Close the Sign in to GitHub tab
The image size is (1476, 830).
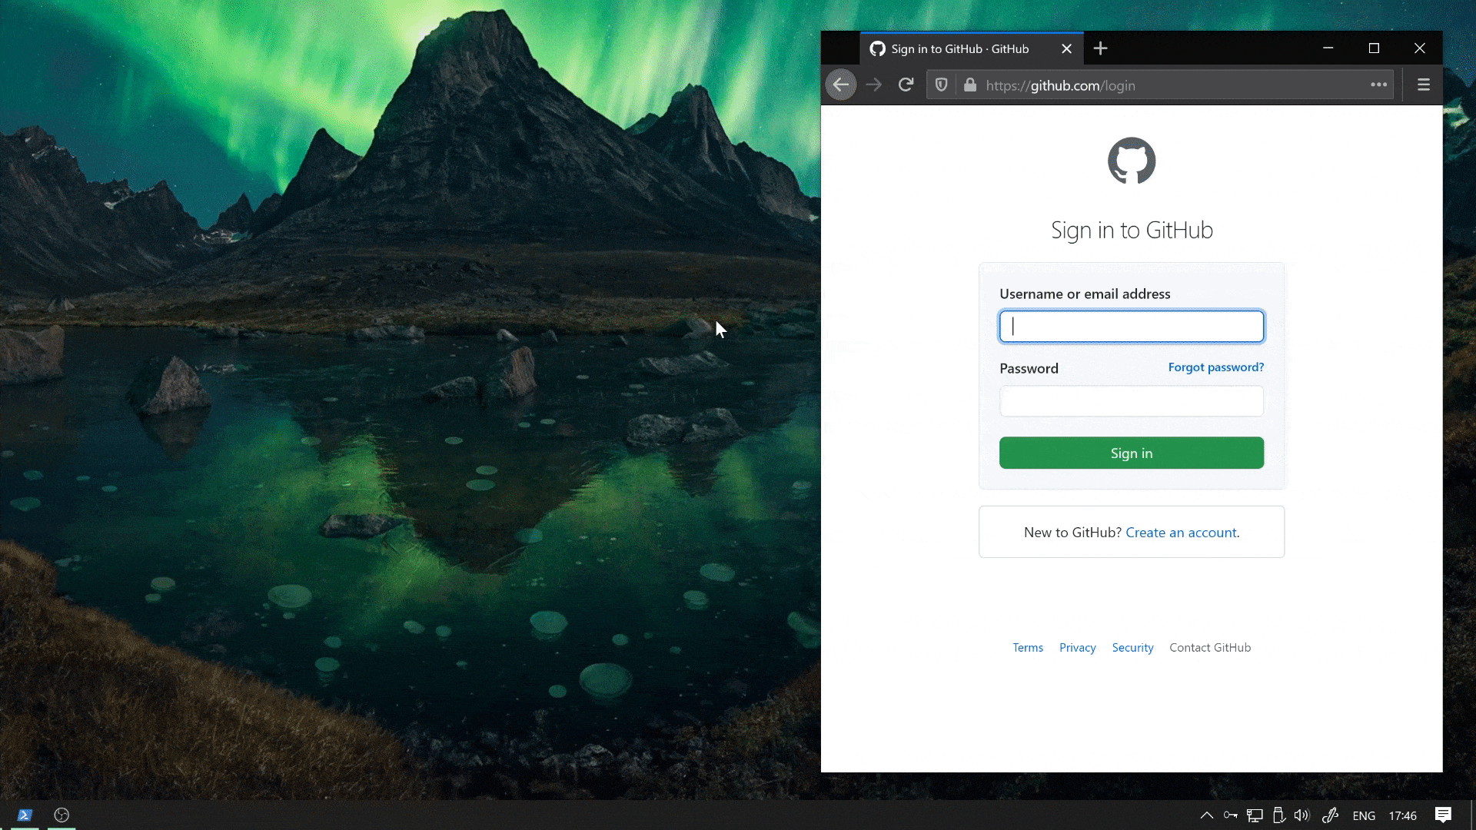click(x=1066, y=48)
